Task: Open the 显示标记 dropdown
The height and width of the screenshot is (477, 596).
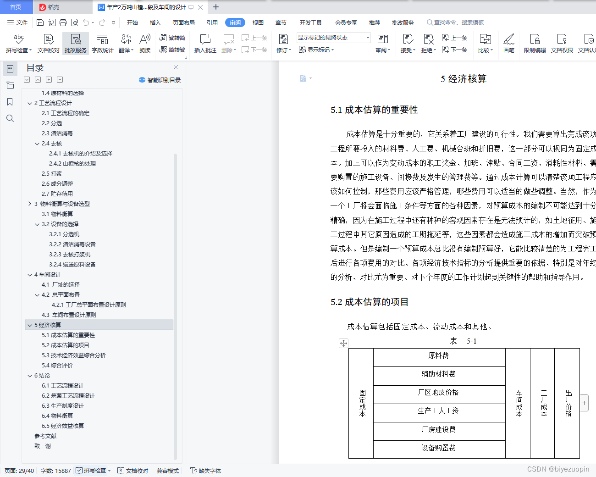Action: (316, 50)
